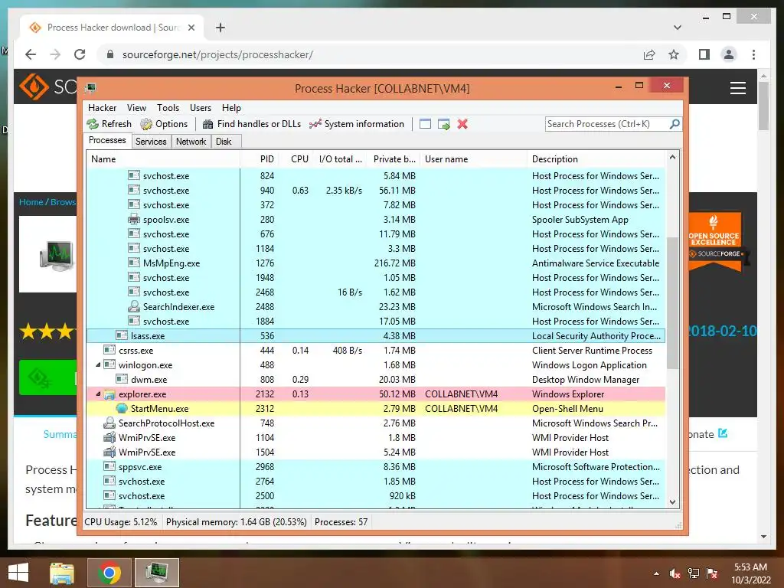Click the Action Center flag icon
Image resolution: width=784 pixels, height=588 pixels.
click(712, 573)
